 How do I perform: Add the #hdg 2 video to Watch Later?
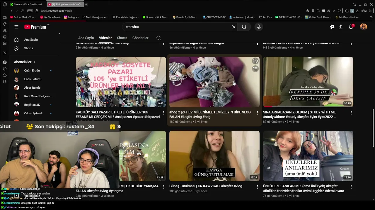255,61
